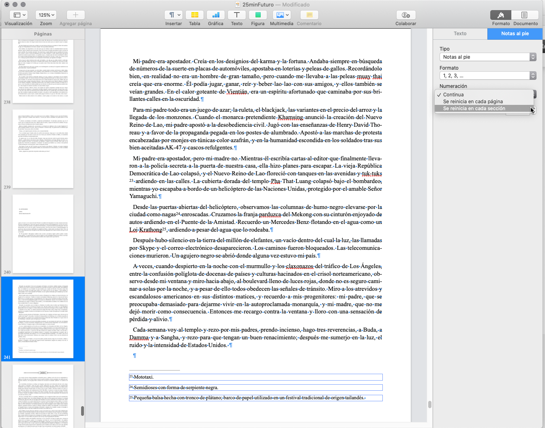Select Se reinicia en cada sección option

click(x=474, y=109)
